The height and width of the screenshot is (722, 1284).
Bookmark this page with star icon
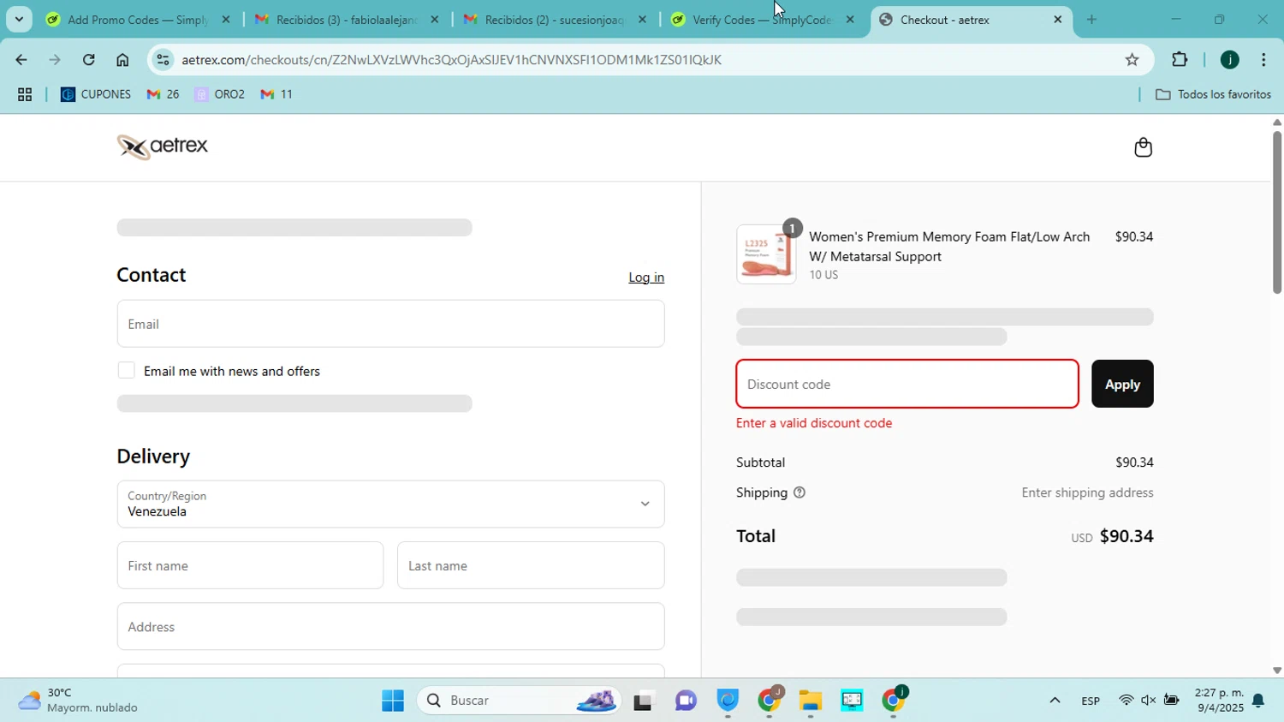click(x=1132, y=60)
